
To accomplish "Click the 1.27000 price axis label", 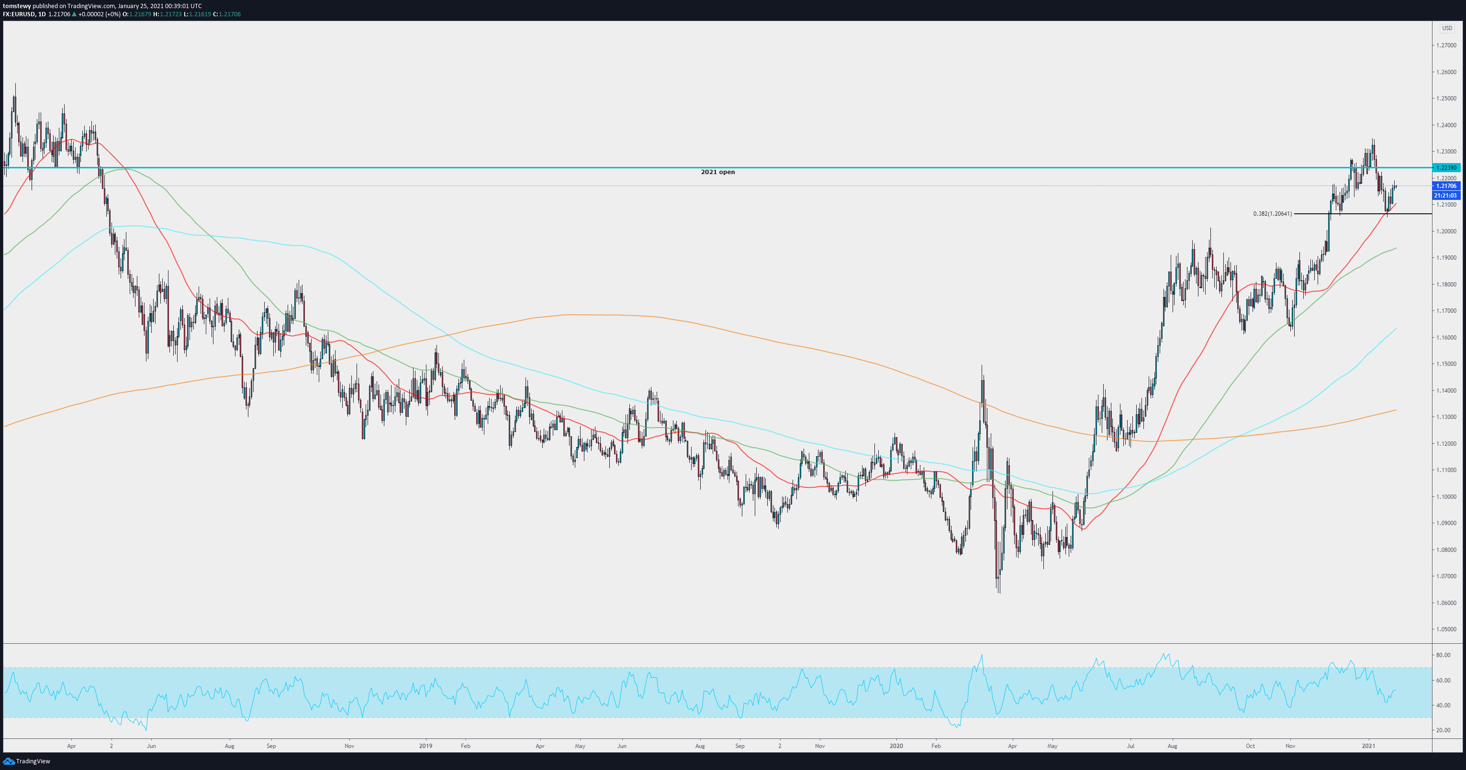I will pyautogui.click(x=1446, y=45).
